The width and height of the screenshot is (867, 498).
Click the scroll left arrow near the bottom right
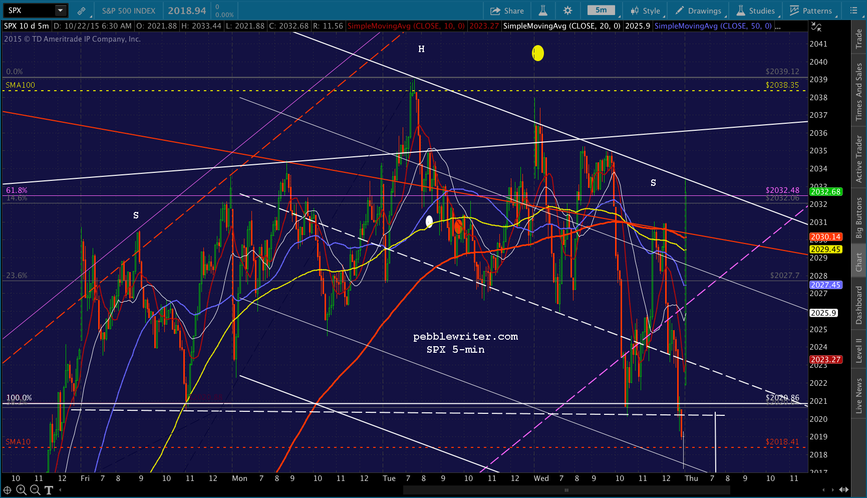[824, 490]
